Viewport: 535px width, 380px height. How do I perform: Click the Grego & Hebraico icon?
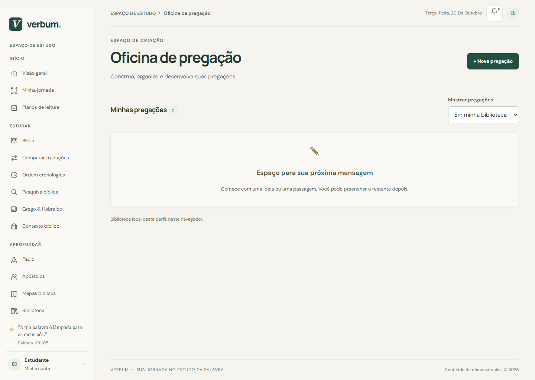(14, 209)
